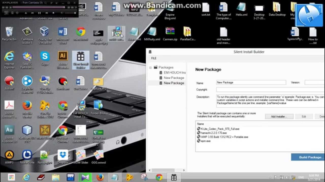Select the Mozilla Firefox desktop icon
The width and height of the screenshot is (325, 182).
27,109
